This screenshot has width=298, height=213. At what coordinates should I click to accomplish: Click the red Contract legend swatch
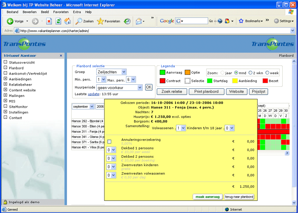[x=162, y=81]
